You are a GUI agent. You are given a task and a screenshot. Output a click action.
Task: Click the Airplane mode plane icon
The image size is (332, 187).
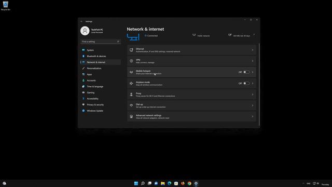tap(131, 83)
